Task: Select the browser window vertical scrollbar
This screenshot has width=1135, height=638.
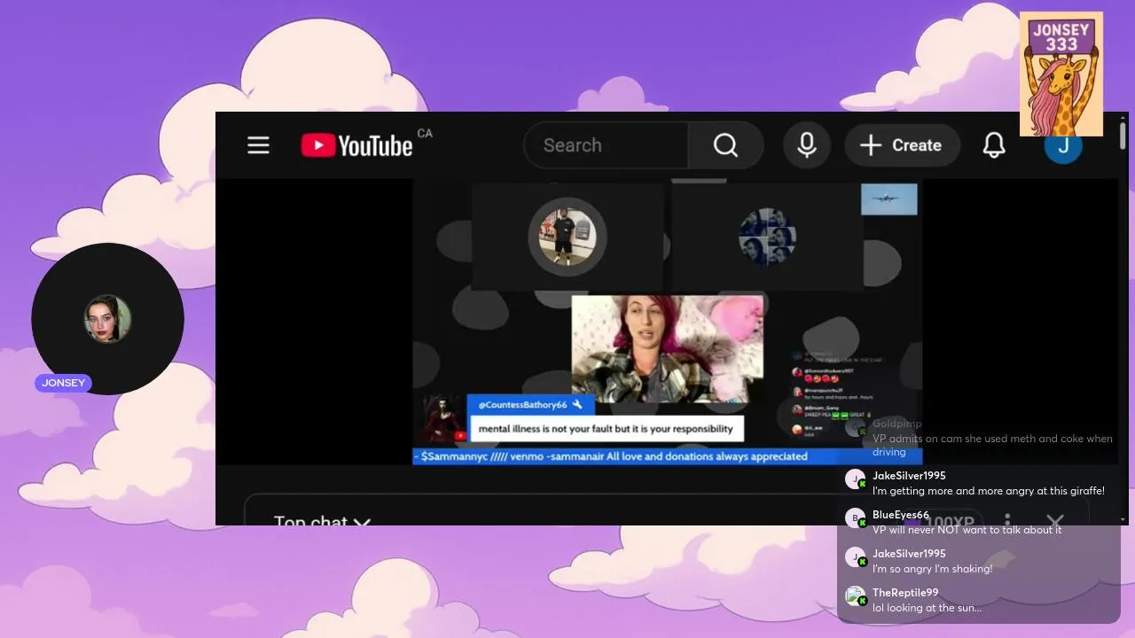Action: coord(1123,135)
